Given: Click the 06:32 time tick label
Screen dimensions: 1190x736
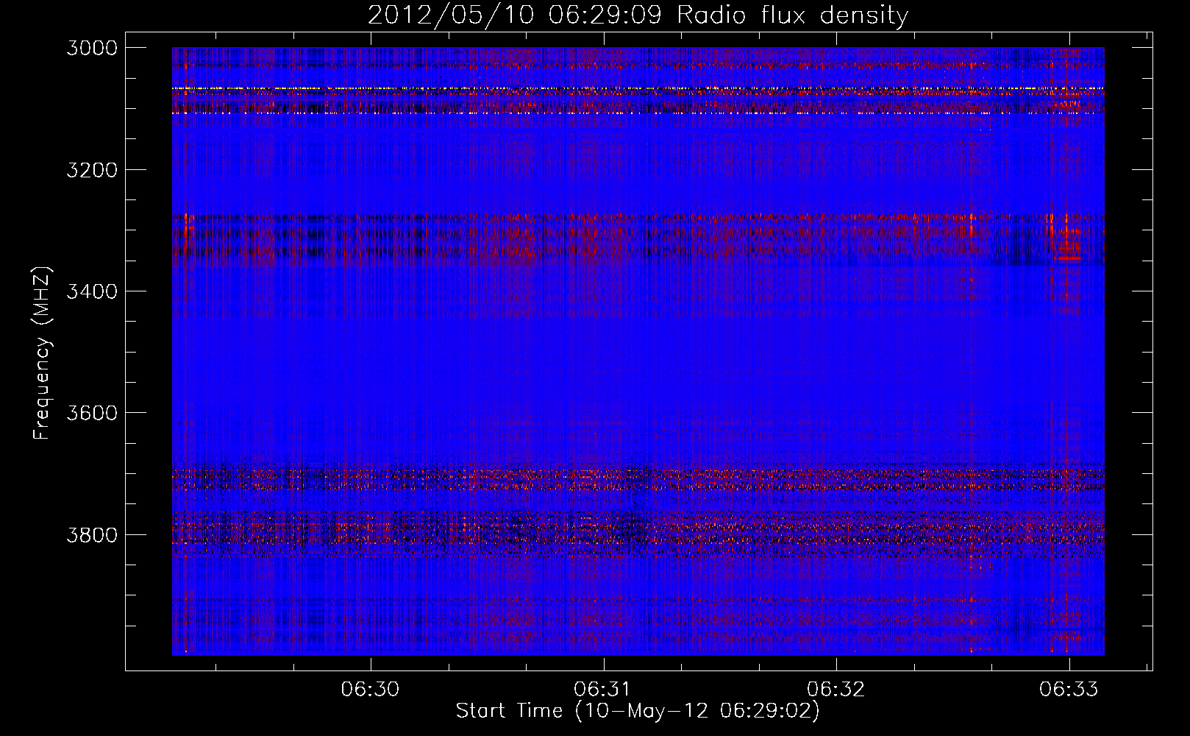Looking at the screenshot, I should pos(836,689).
